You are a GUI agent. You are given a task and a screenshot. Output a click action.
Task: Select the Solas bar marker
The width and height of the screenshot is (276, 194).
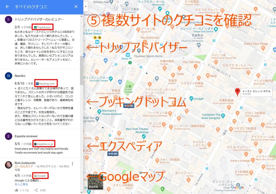[x=179, y=69]
